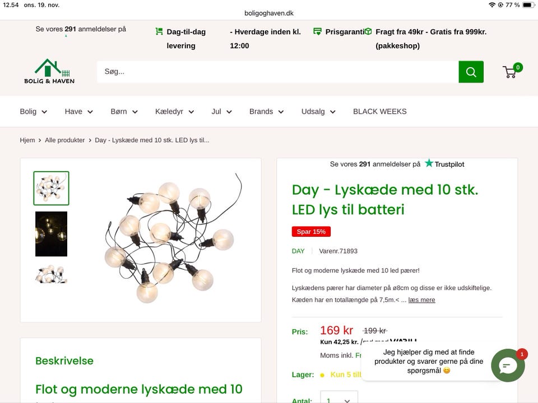Open the BLACK WEEKS menu item
Viewport: 538px width, 403px height.
point(379,111)
